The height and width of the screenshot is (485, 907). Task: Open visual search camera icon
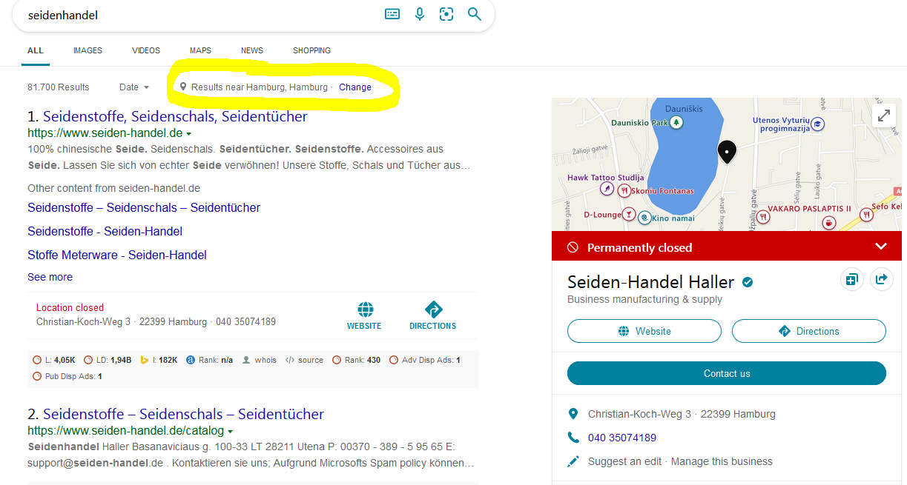pyautogui.click(x=446, y=14)
